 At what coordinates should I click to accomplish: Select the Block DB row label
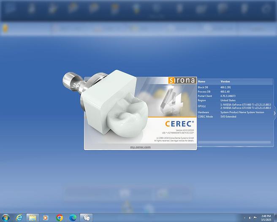click(203, 88)
